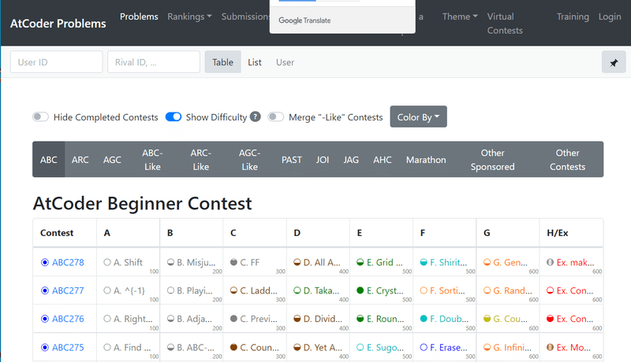Click difficulty circle of Ex. mak...
Image resolution: width=631 pixels, height=362 pixels.
click(x=550, y=262)
